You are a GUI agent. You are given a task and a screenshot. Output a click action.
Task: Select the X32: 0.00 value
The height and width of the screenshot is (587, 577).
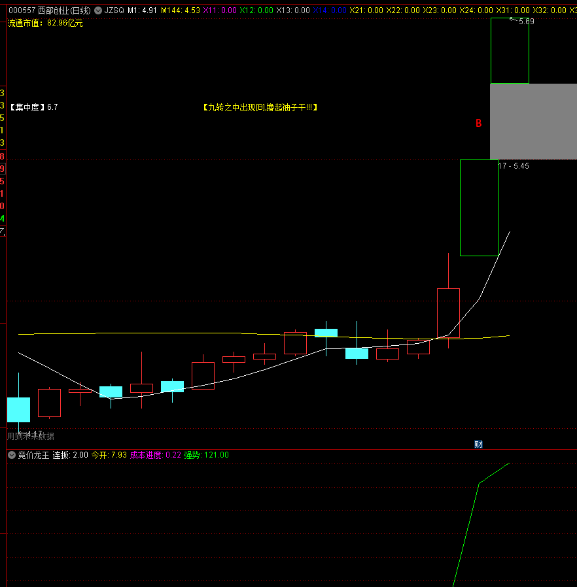coord(550,10)
